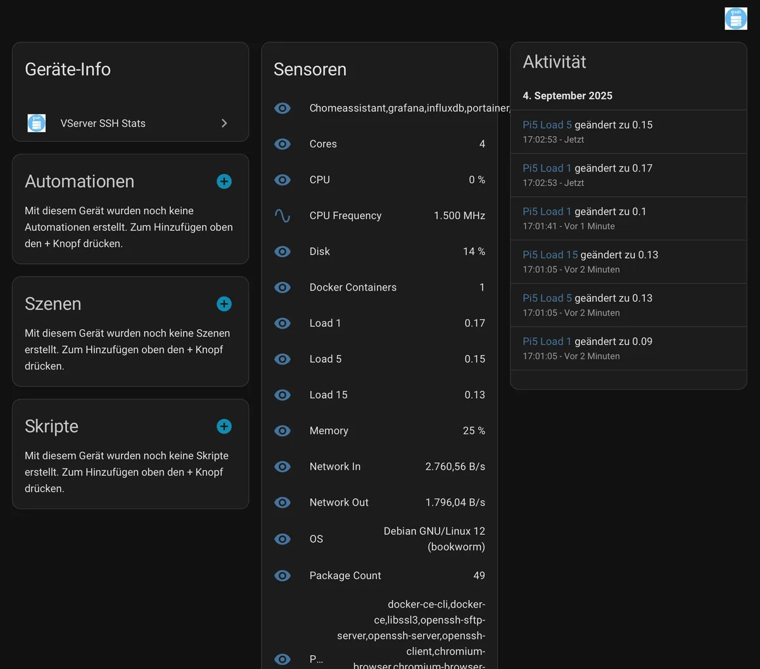Click Network In value 2.760,56 B/s
Screen dimensions: 760x669
coord(455,466)
